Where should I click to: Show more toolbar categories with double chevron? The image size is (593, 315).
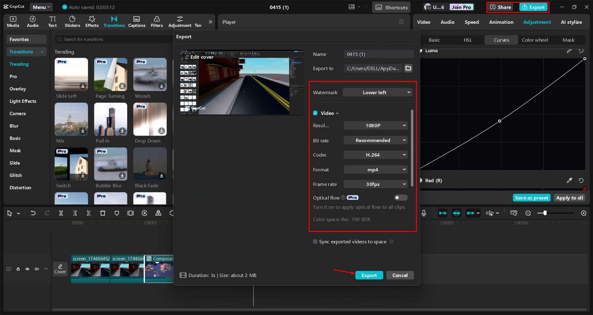tap(210, 22)
